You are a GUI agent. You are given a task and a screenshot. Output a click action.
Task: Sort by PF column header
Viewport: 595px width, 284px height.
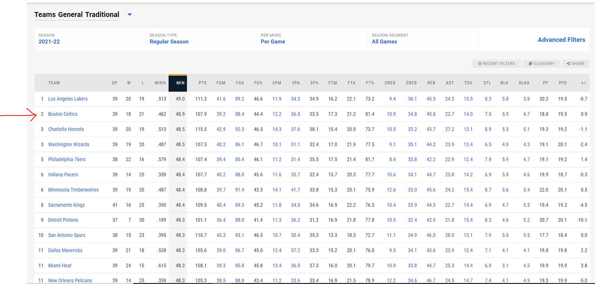(x=545, y=83)
